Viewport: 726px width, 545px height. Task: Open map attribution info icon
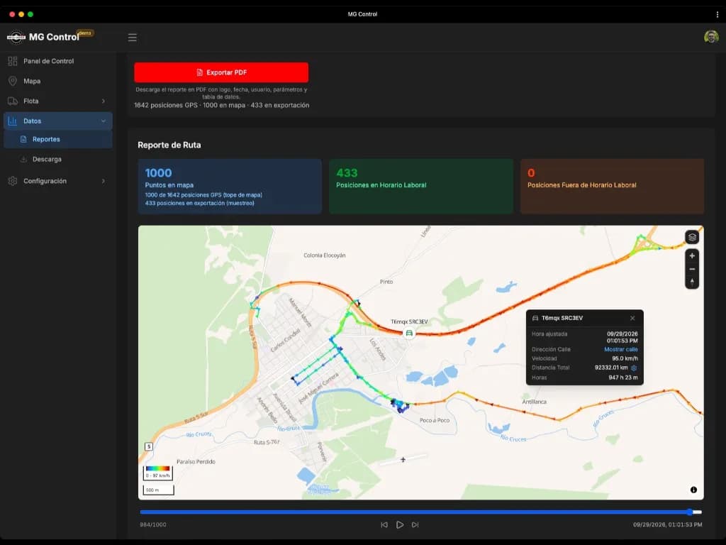pyautogui.click(x=693, y=490)
